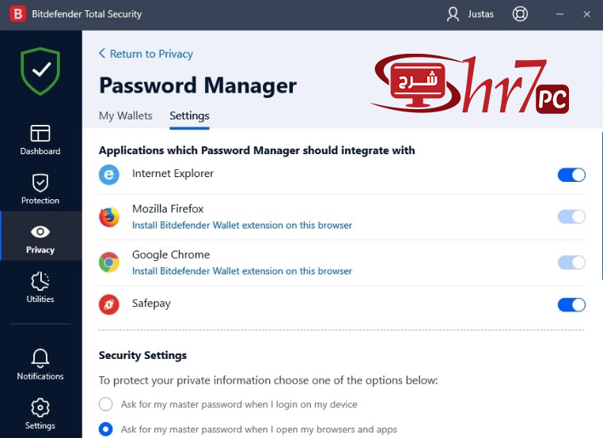Open the Settings gear sidebar icon
Image resolution: width=603 pixels, height=438 pixels.
tap(40, 408)
